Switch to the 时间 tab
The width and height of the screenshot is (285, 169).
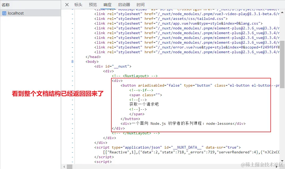coord(141,5)
